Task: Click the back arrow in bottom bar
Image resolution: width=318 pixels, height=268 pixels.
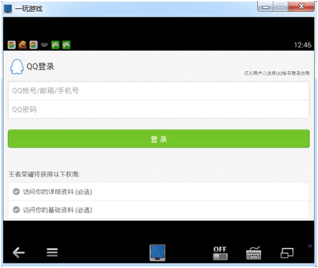Action: click(x=19, y=253)
